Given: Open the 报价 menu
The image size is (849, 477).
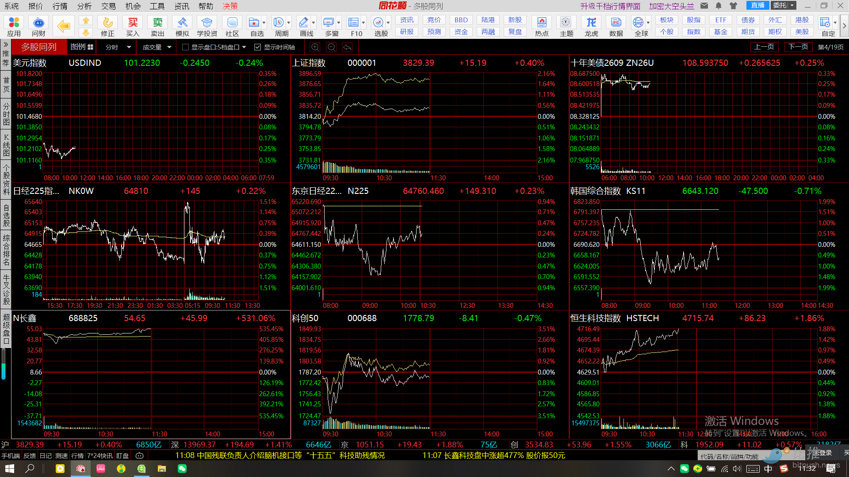Looking at the screenshot, I should click(36, 6).
